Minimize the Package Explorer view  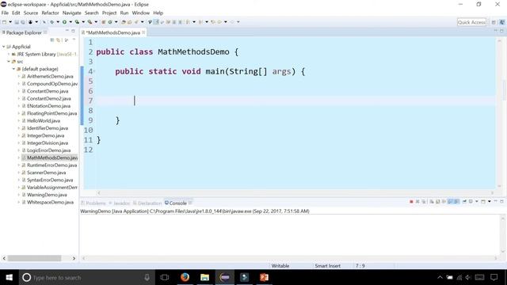[x=67, y=31]
